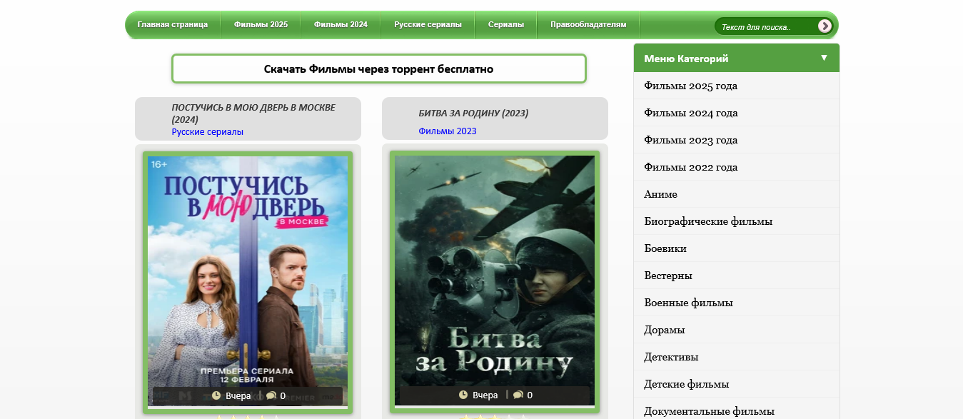This screenshot has width=963, height=419.
Task: Open Русские сериалы in top navigation
Action: 428,24
